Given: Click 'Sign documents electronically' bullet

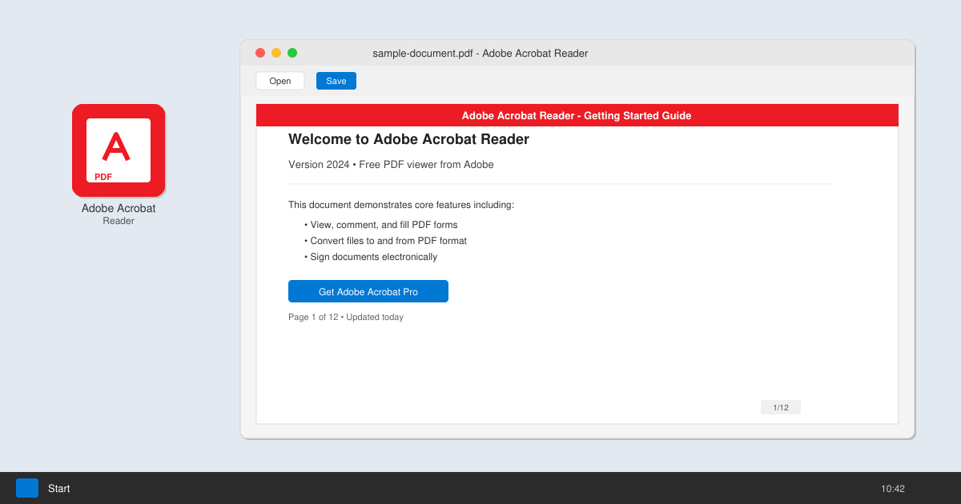Looking at the screenshot, I should 371,257.
